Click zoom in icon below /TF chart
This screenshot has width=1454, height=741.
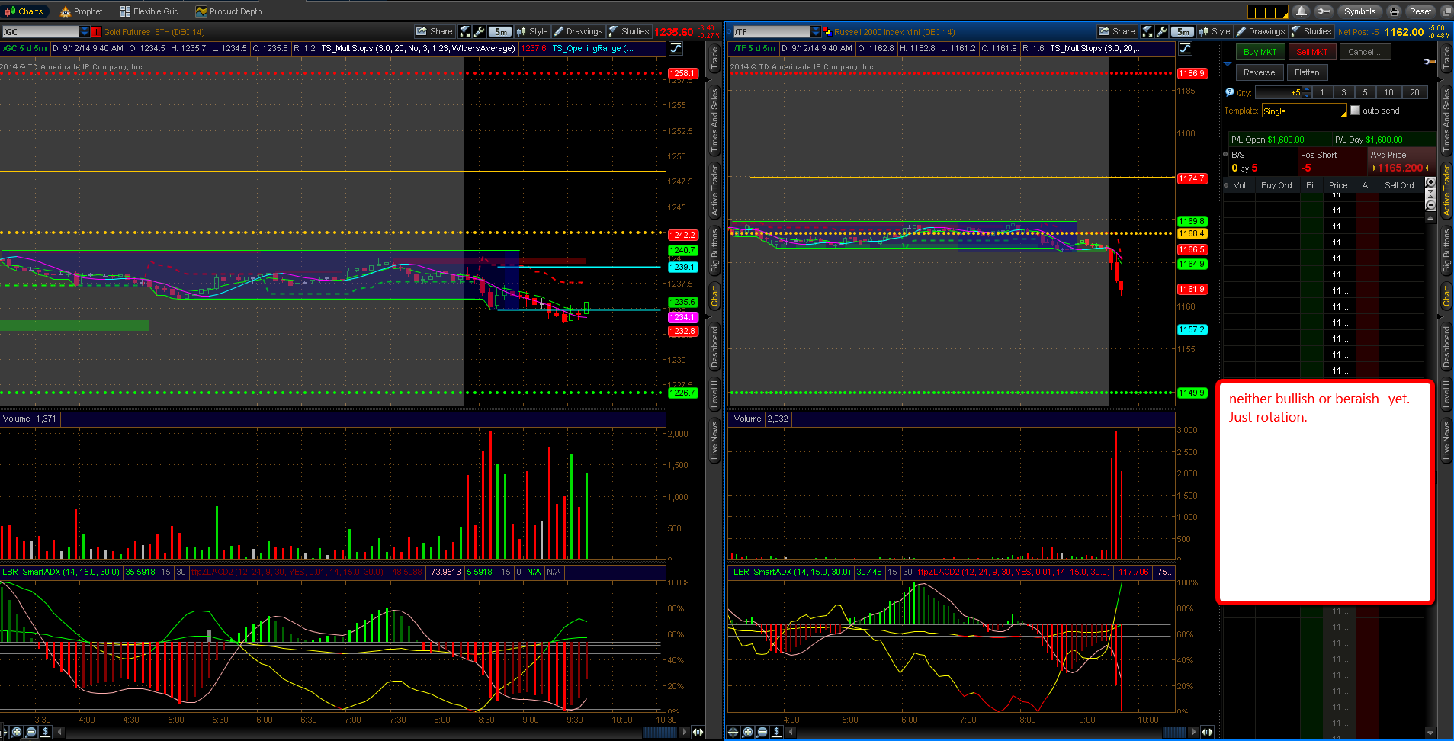(x=748, y=732)
